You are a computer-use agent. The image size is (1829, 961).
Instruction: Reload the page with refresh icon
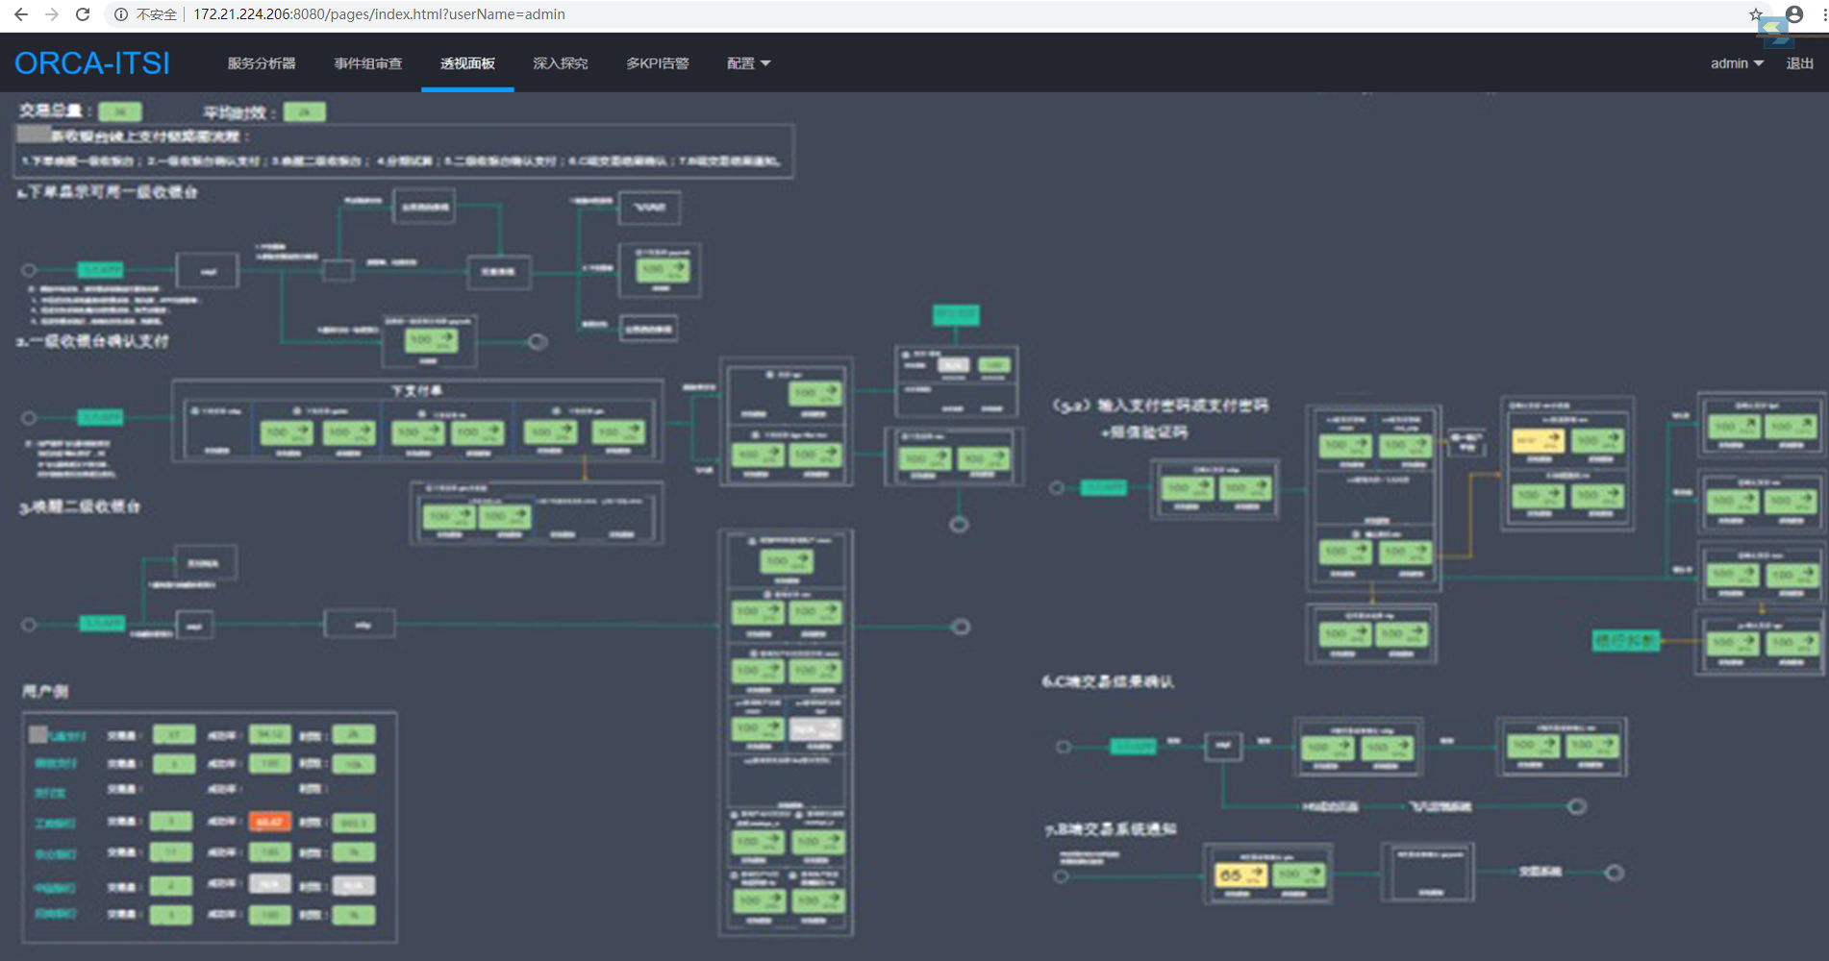83,14
